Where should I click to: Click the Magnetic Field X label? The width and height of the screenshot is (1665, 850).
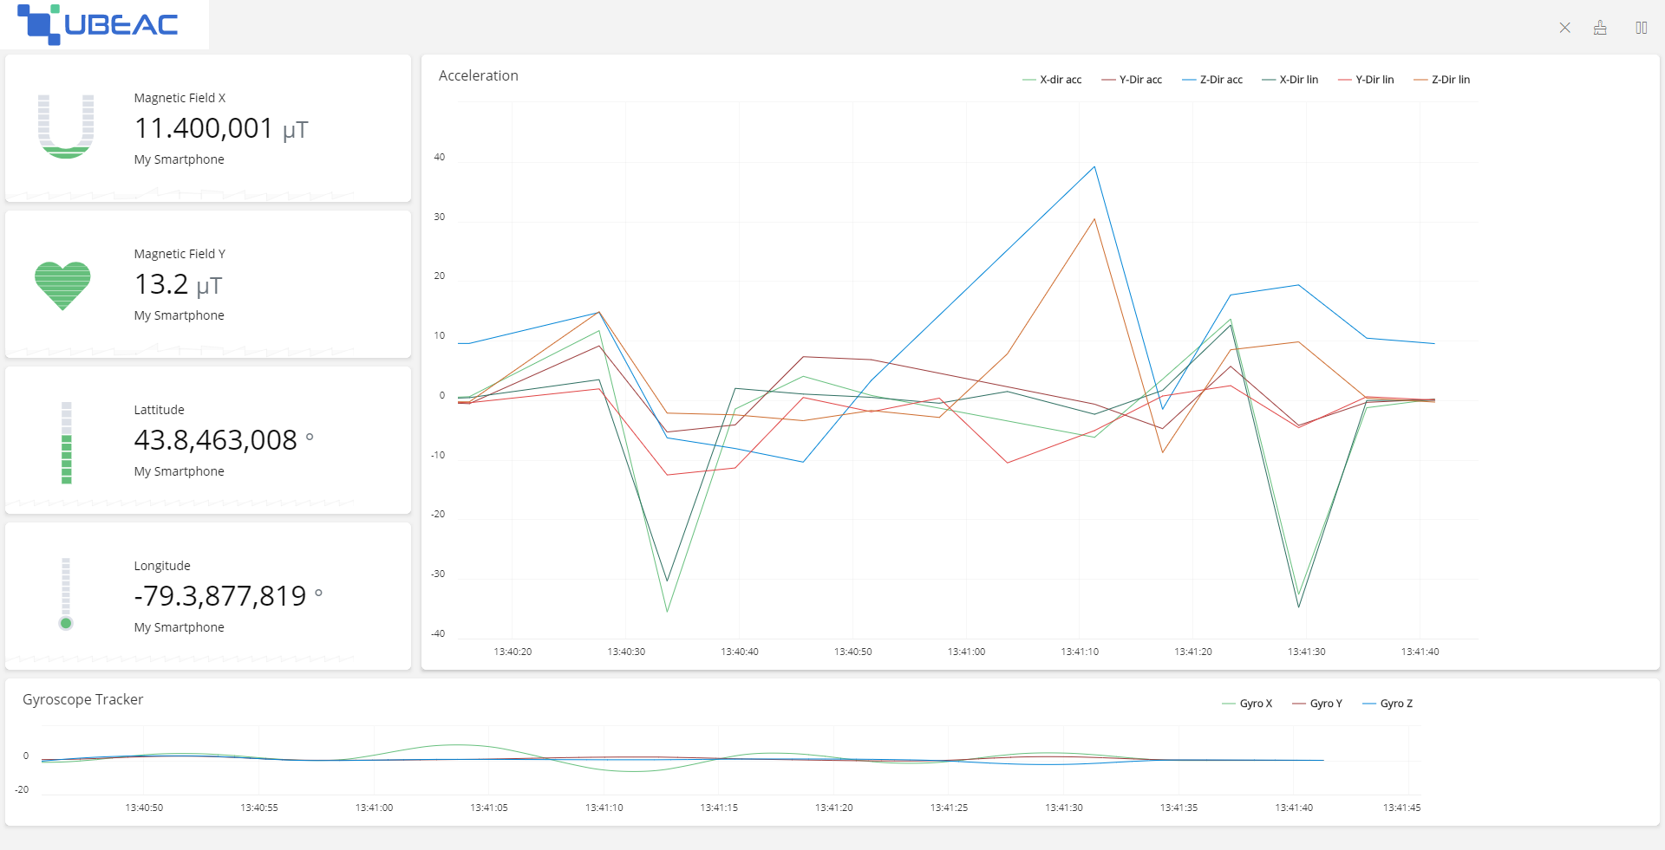tap(180, 98)
